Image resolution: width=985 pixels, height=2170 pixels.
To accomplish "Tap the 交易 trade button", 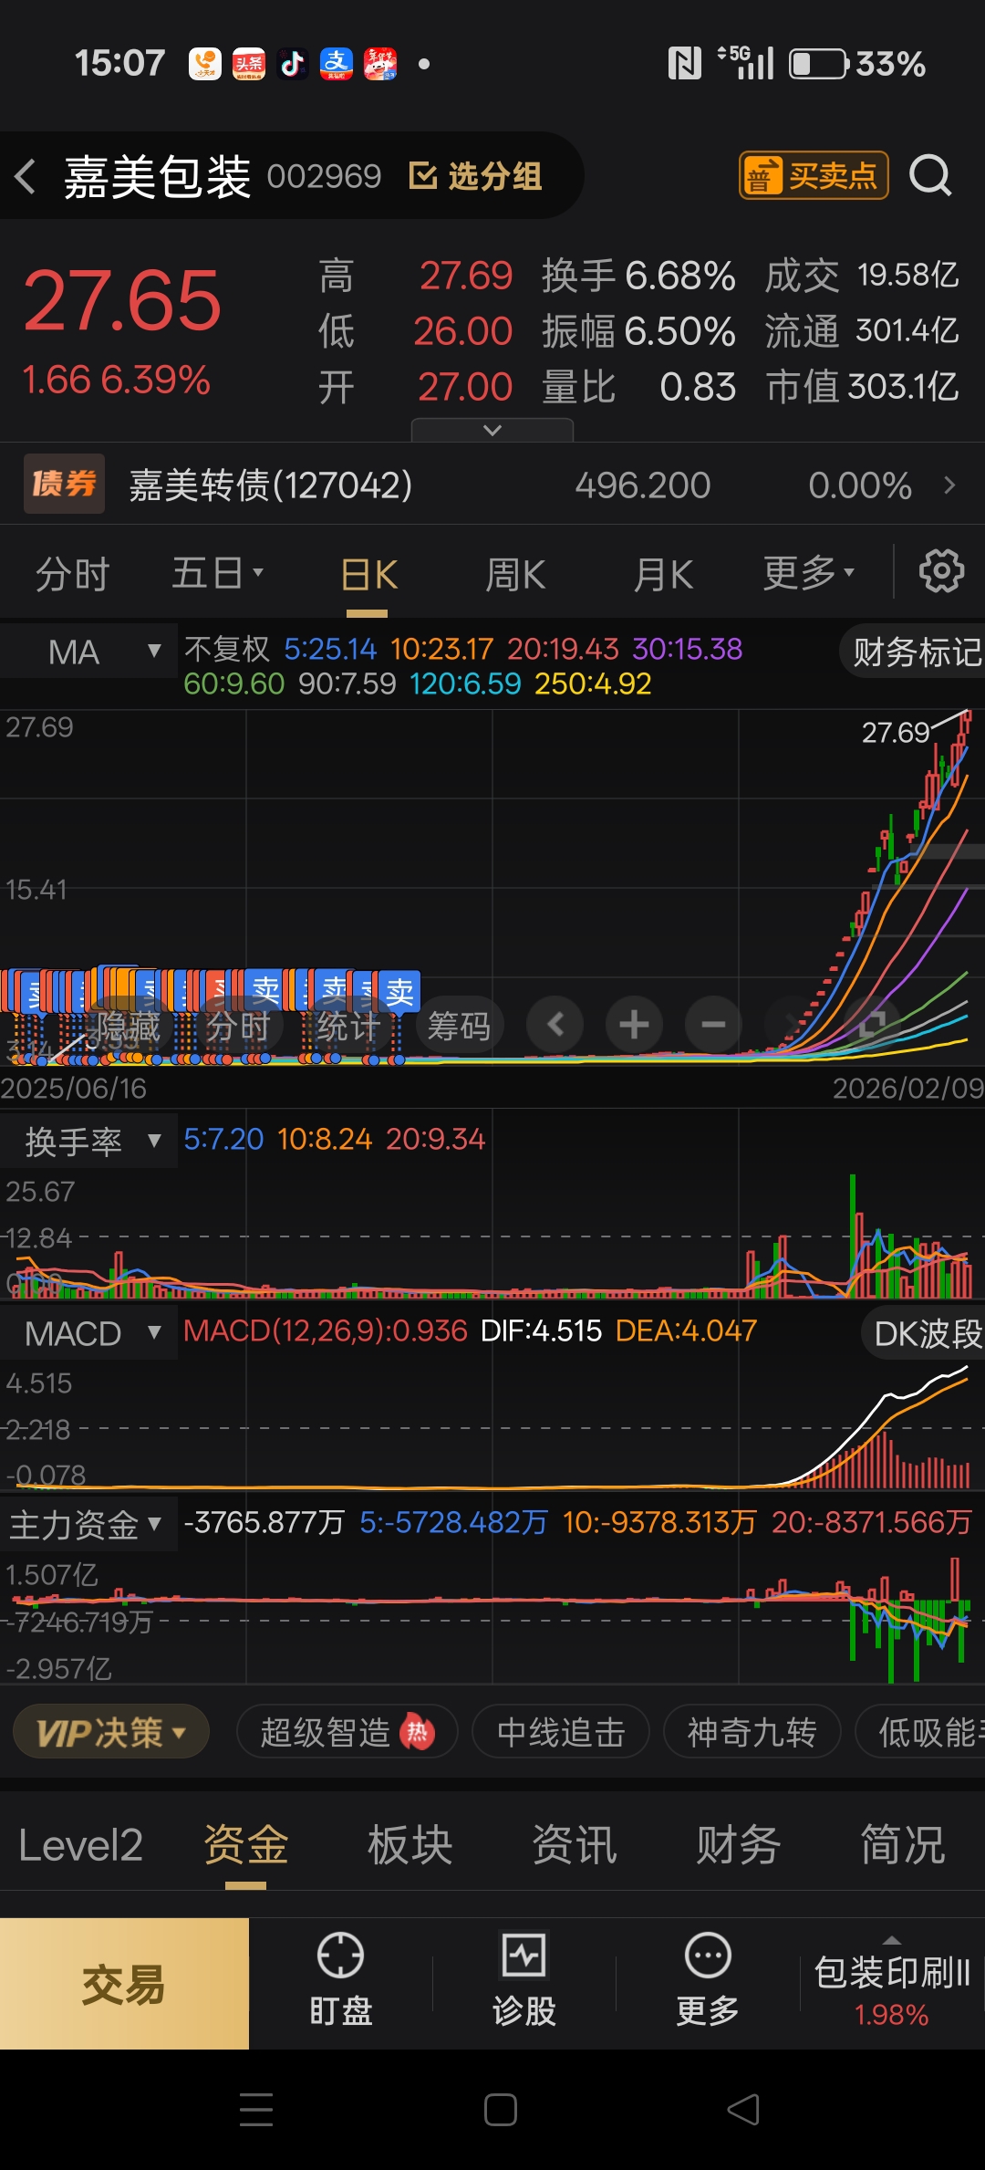I will 124,1984.
